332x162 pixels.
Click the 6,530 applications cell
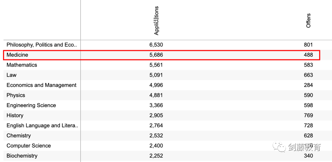156,45
